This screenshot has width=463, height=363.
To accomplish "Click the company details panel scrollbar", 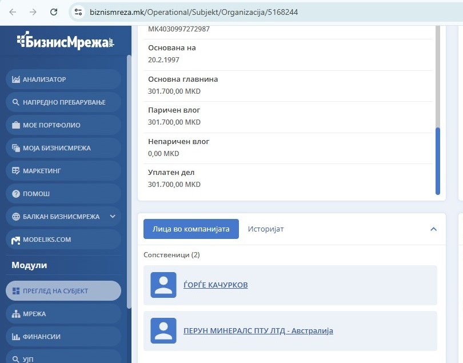I will tap(438, 160).
